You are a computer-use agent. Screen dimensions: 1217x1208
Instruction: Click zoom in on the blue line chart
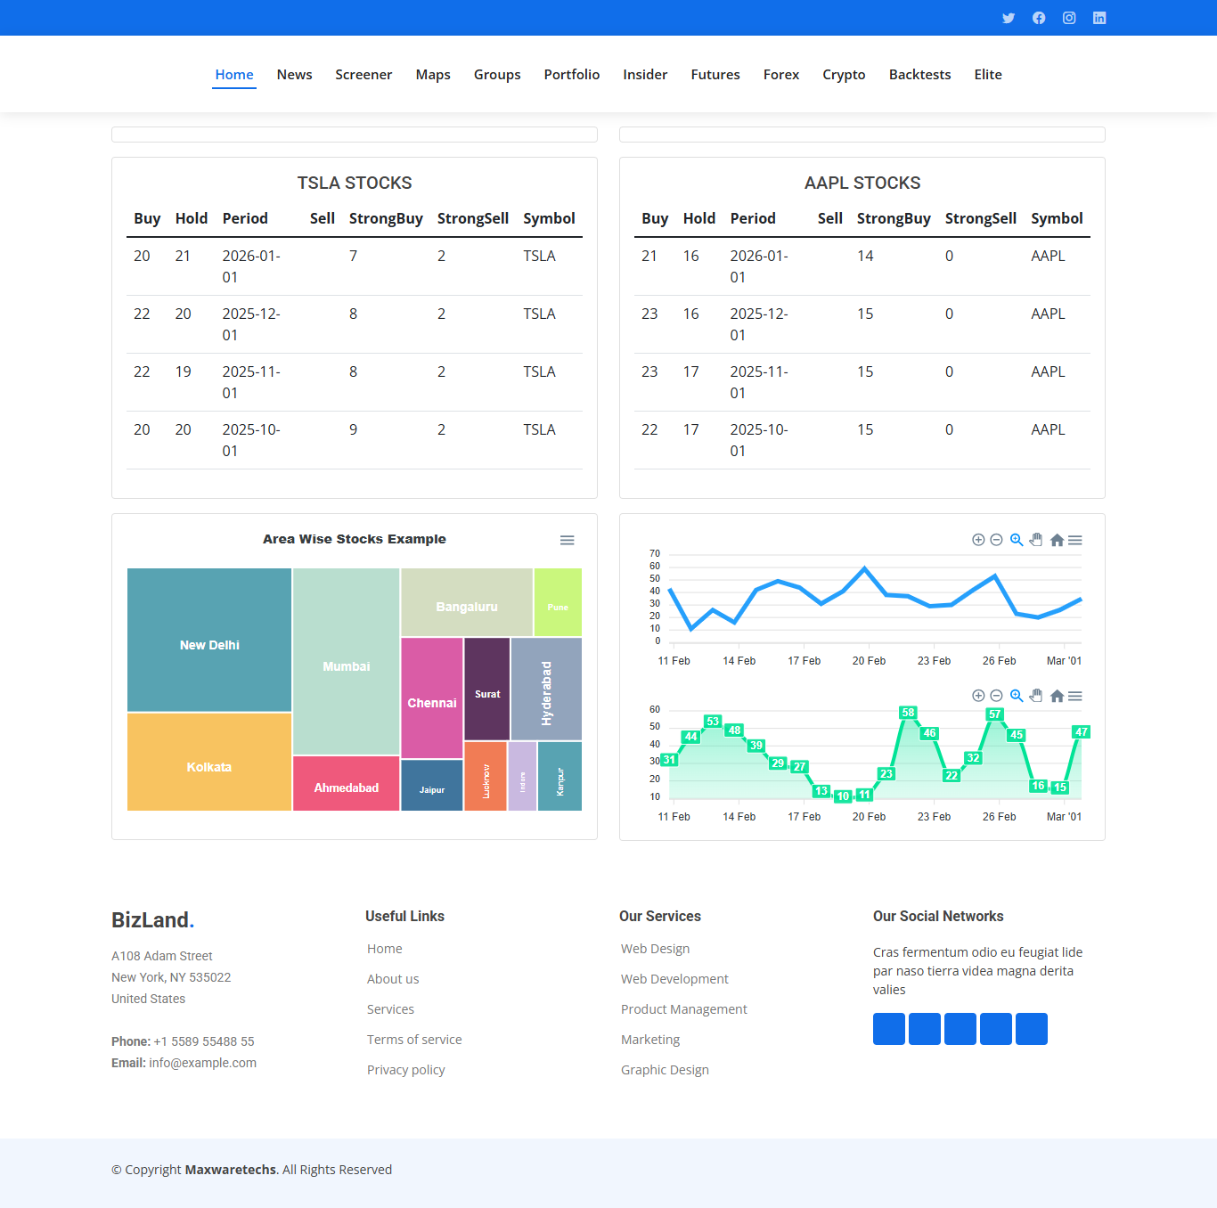pos(978,540)
